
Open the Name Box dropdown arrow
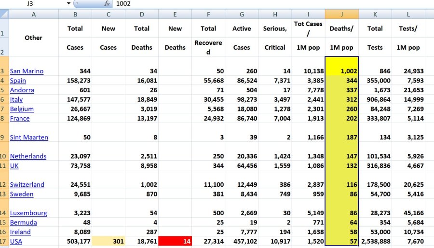click(68, 3)
